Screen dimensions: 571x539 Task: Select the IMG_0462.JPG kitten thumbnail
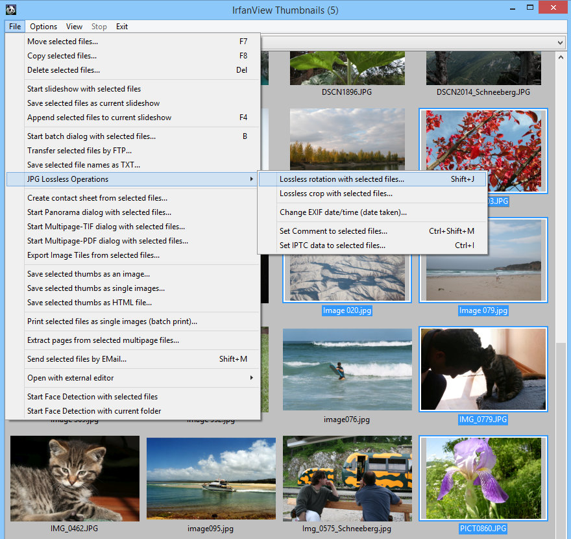tap(75, 477)
